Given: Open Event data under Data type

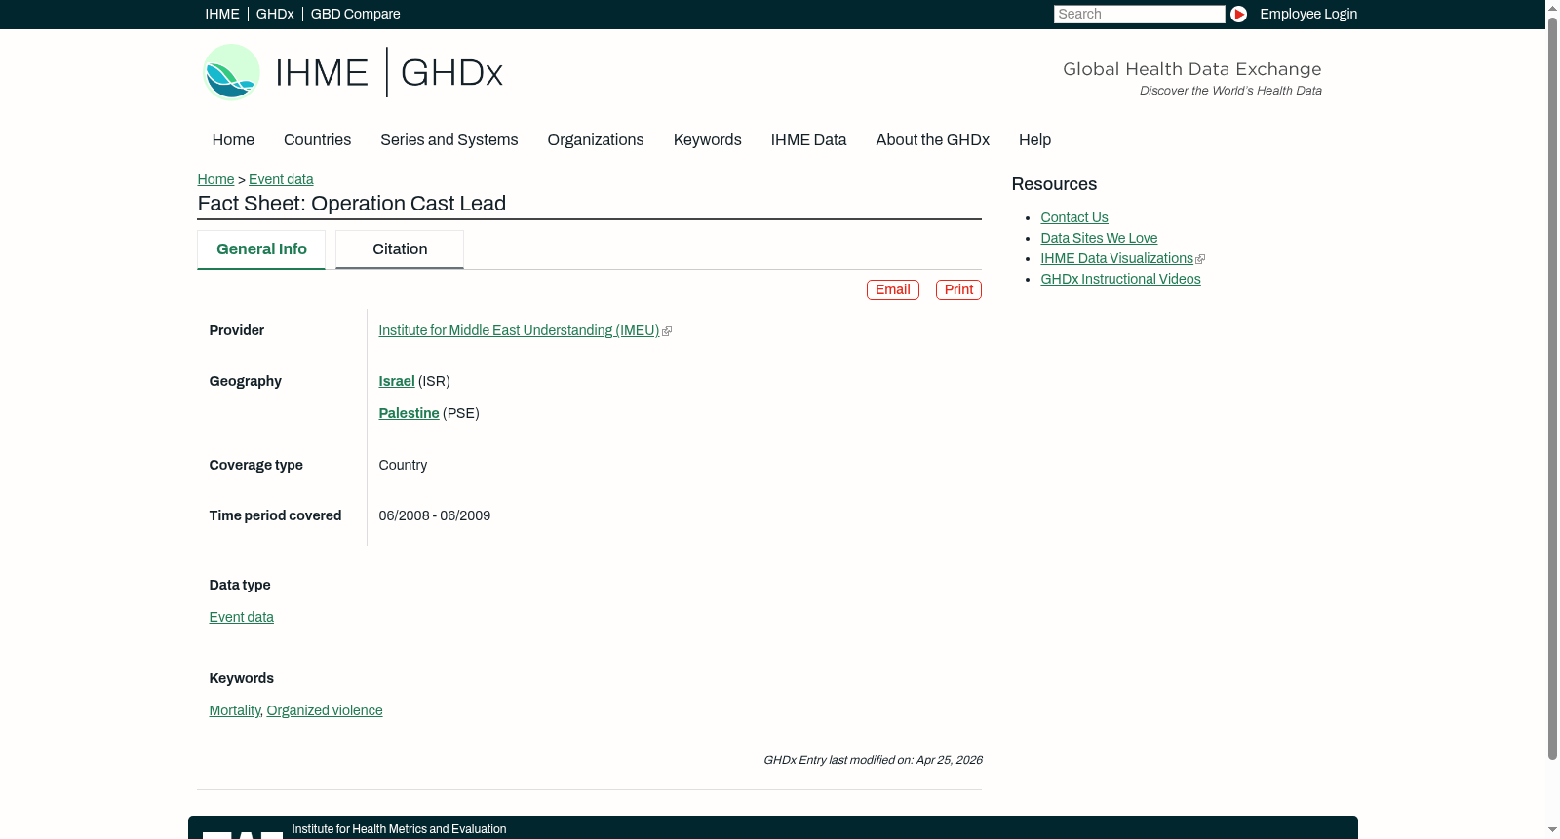Looking at the screenshot, I should pyautogui.click(x=241, y=617).
